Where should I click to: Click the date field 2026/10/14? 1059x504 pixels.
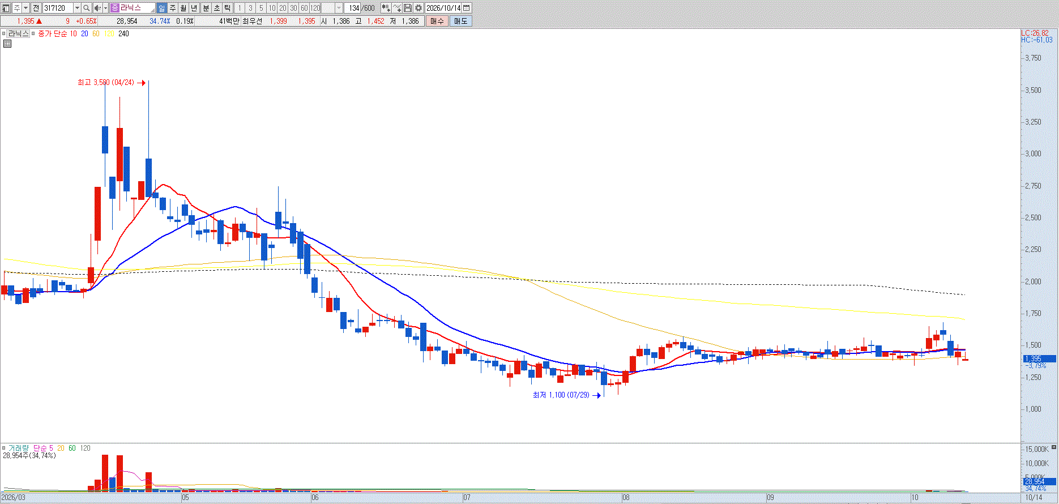(x=443, y=8)
